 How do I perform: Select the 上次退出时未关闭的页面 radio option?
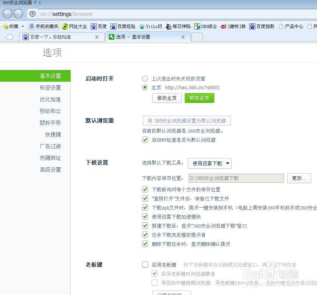pyautogui.click(x=145, y=78)
